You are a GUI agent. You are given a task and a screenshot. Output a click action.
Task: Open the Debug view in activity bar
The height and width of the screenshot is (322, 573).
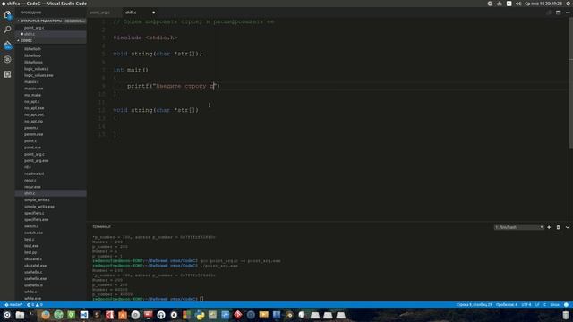pyautogui.click(x=7, y=59)
